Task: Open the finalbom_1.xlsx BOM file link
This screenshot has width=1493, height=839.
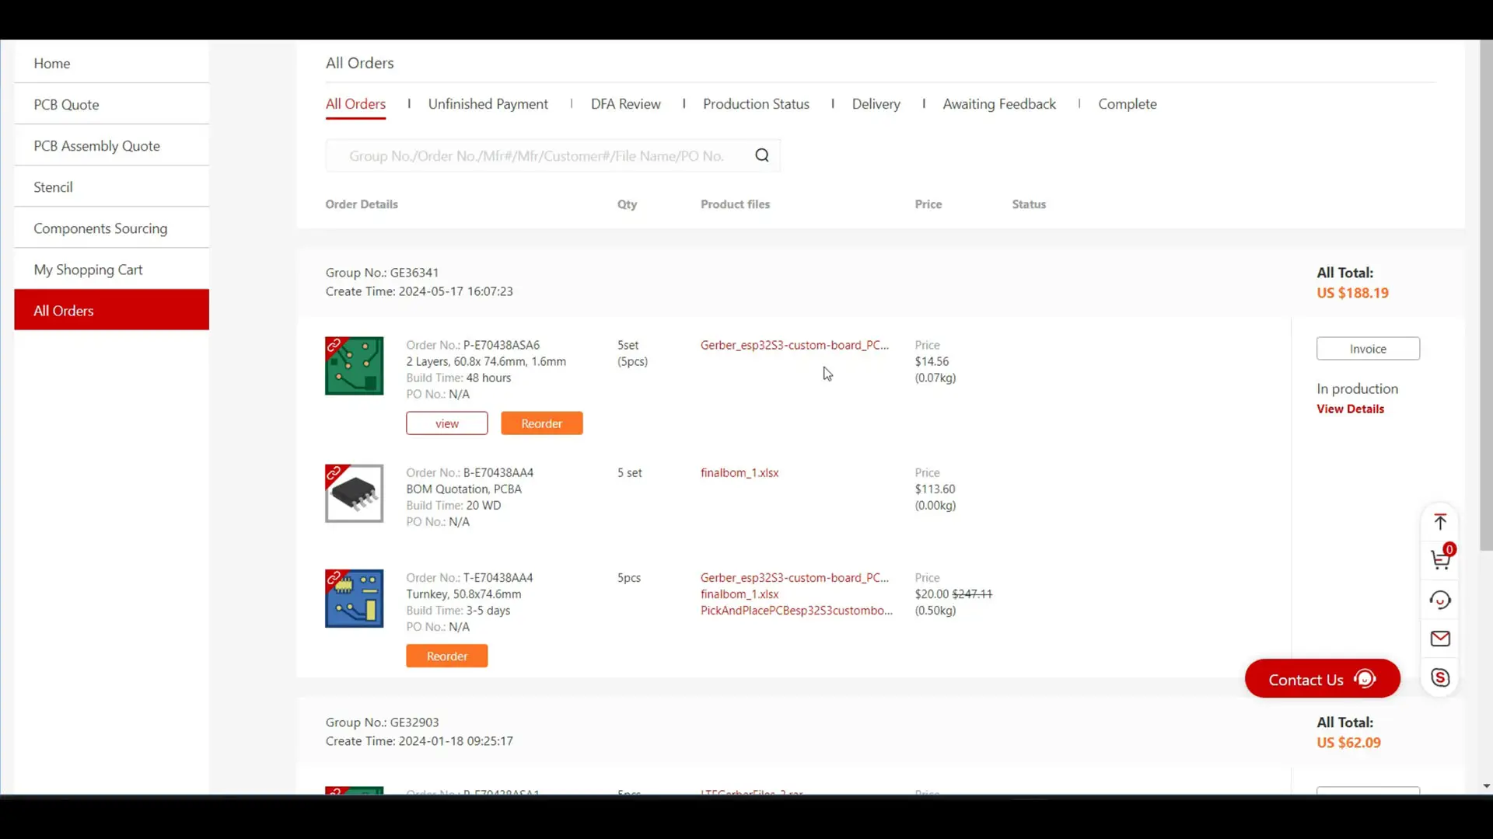Action: click(739, 472)
